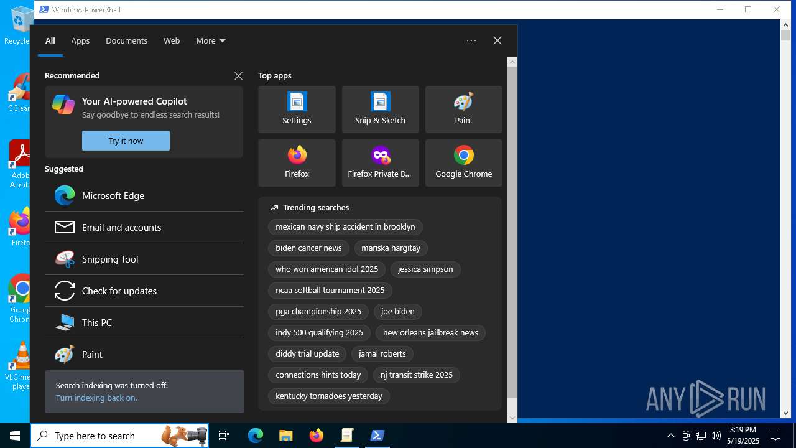796x448 pixels.
Task: Open search options ellipsis menu
Action: (x=471, y=40)
